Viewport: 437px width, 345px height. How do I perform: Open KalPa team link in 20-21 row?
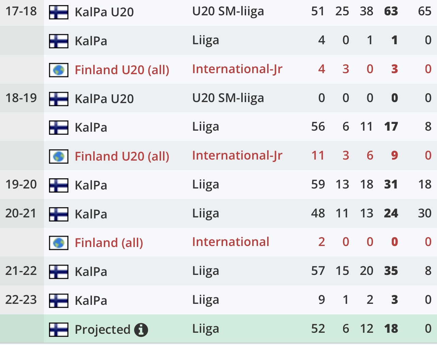point(91,214)
